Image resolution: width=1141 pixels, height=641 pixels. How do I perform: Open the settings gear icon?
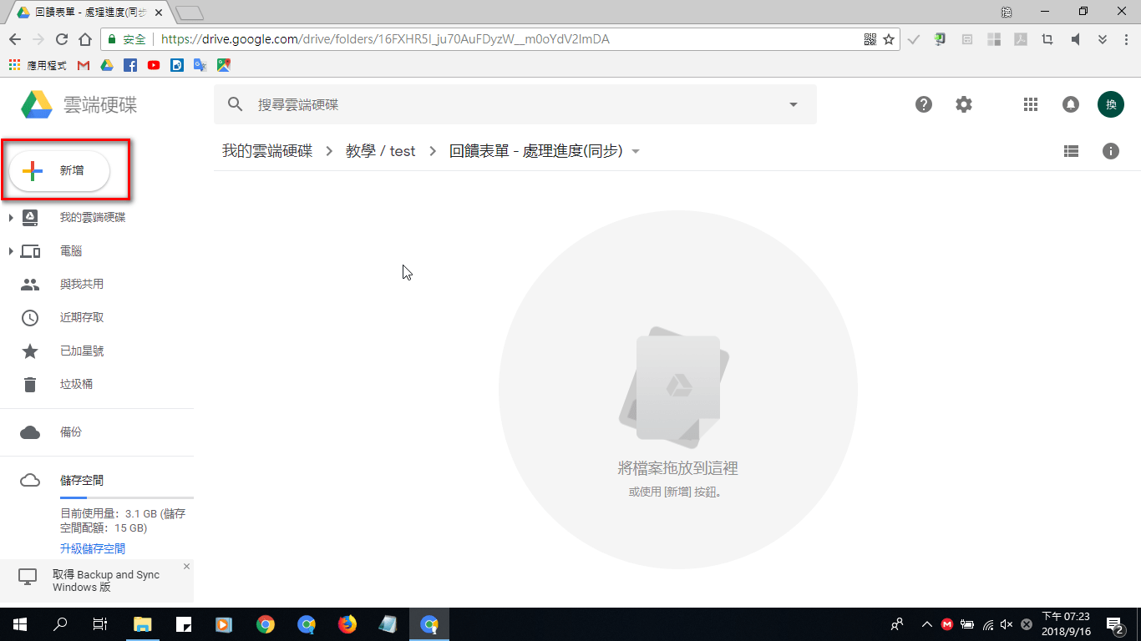pyautogui.click(x=964, y=104)
